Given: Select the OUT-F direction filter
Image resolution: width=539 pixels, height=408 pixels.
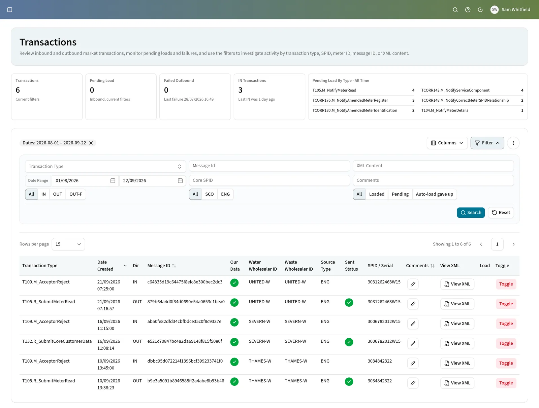Looking at the screenshot, I should [76, 194].
